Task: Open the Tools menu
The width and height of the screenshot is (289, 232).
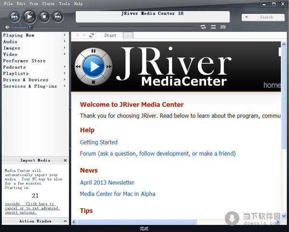Action: coord(65,3)
